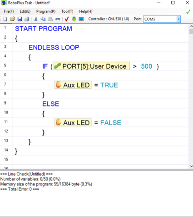Click the Print icon
The height and width of the screenshot is (217, 193).
(27, 19)
